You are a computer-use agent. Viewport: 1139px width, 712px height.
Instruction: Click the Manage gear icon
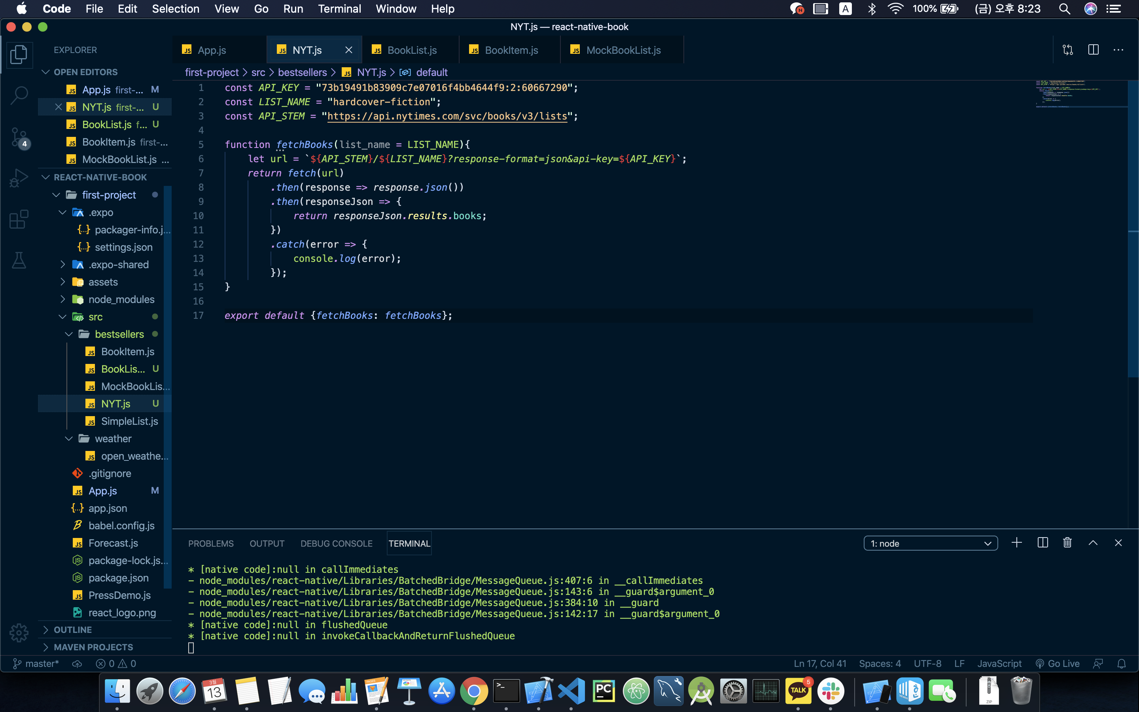click(x=19, y=632)
